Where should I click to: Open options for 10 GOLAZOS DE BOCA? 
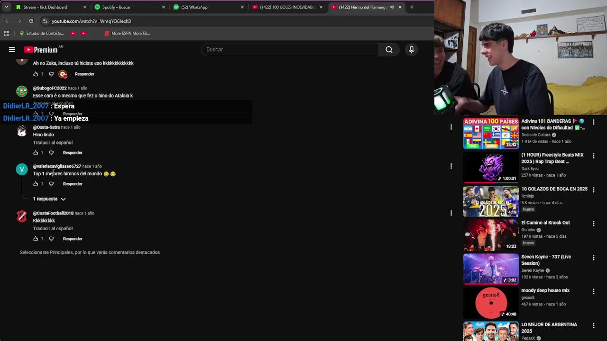[593, 190]
